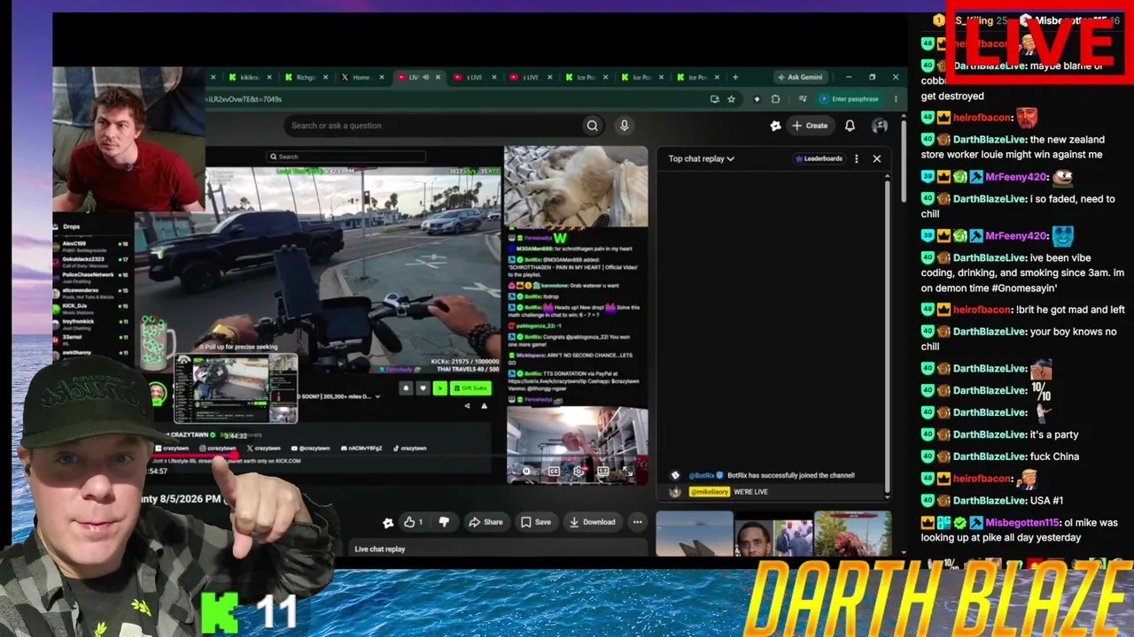Screen dimensions: 1134x637
Task: Dislike the video with thumbs down
Action: [444, 522]
